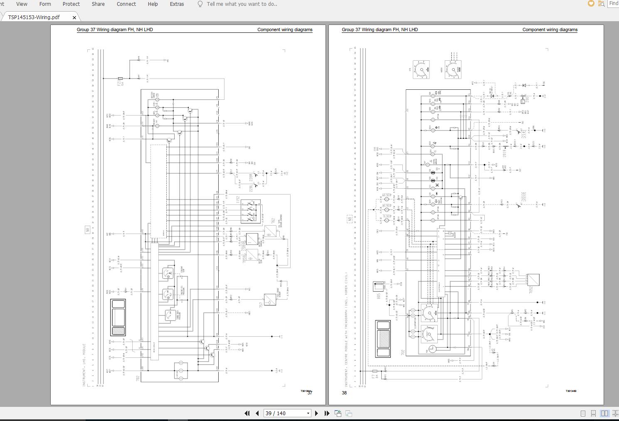Return to the previous view

(338, 413)
